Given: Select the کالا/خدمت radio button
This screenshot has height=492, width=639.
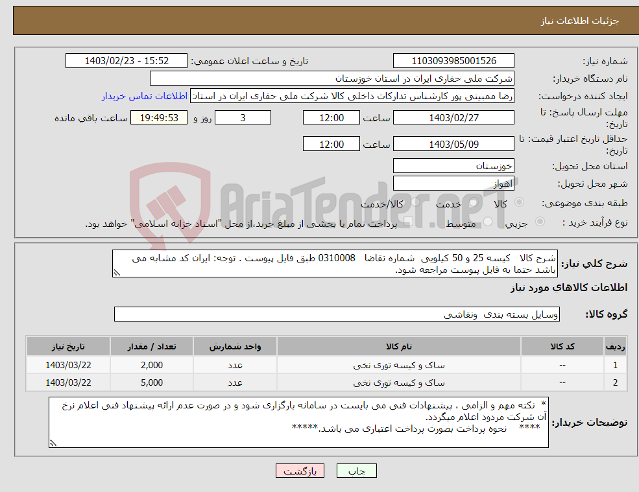Looking at the screenshot, I should click(416, 202).
